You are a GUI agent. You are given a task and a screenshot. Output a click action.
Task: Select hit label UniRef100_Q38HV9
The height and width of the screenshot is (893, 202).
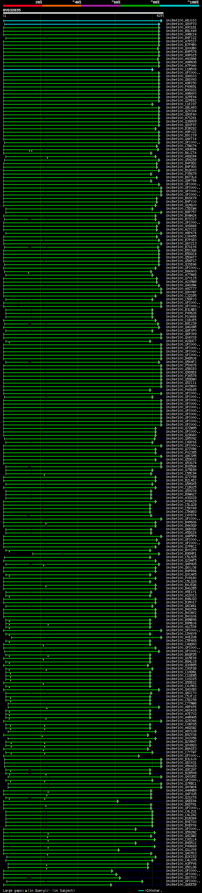tap(181, 121)
